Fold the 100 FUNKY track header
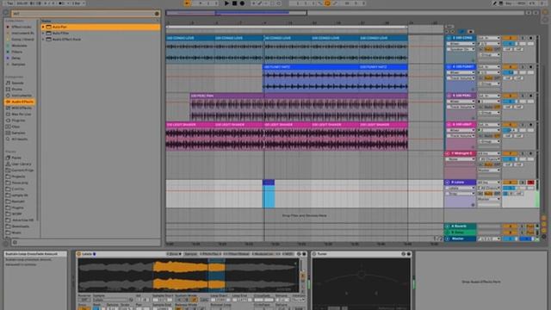Image resolution: width=551 pixels, height=310 pixels. pos(449,66)
